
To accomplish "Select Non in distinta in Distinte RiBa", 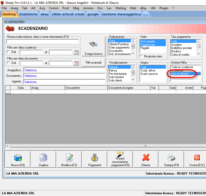I will coord(185,74).
